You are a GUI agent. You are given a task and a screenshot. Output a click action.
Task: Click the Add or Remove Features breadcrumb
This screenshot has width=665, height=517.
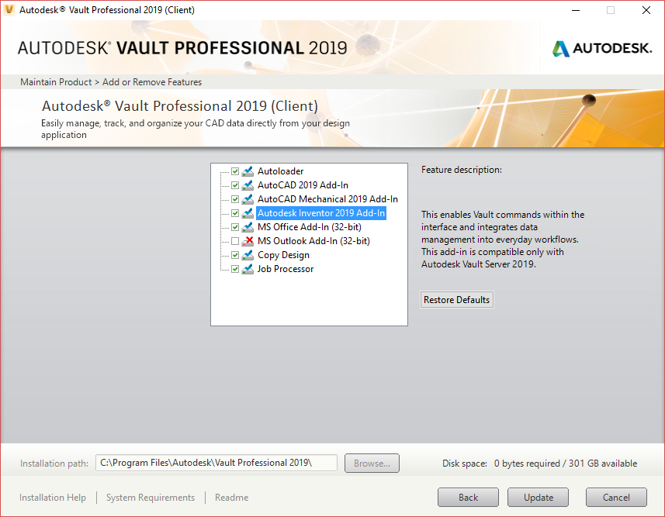[152, 82]
